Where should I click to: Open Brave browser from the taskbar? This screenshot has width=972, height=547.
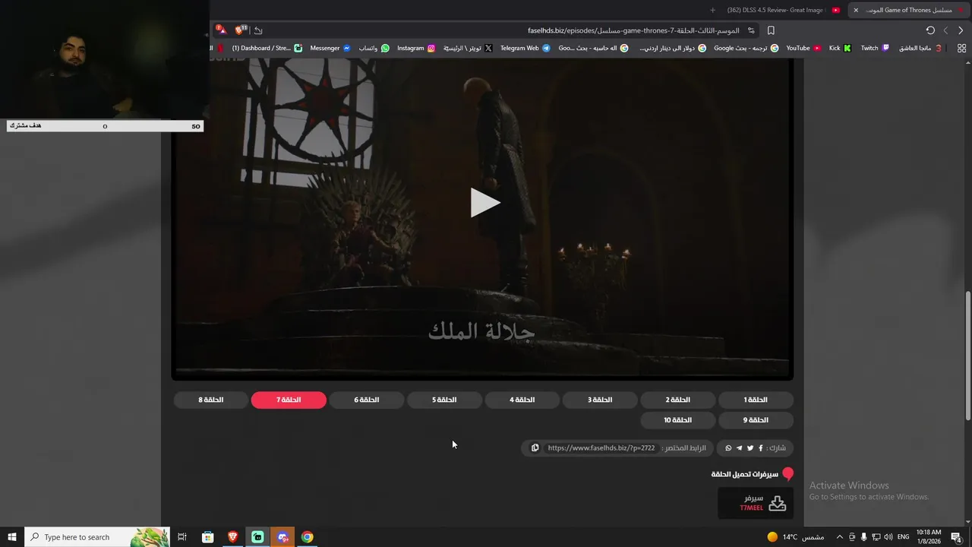232,537
